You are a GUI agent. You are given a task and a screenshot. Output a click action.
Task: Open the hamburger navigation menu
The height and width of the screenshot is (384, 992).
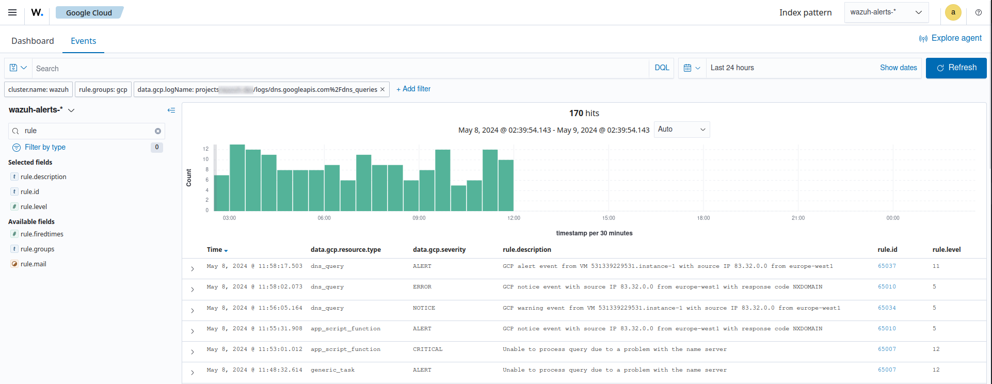(12, 12)
